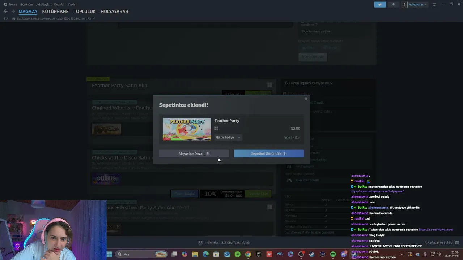463x260 pixels.
Task: Click the Windows platform icon in the dialog
Action: coord(216,129)
